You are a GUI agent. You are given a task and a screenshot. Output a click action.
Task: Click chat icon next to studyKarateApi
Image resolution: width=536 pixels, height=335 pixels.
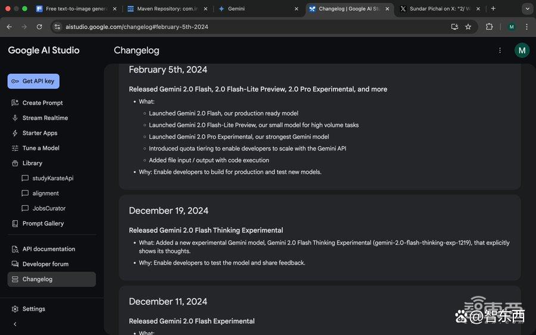[x=25, y=179]
